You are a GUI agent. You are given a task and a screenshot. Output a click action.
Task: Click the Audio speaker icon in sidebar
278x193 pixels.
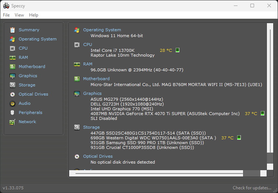click(x=13, y=104)
